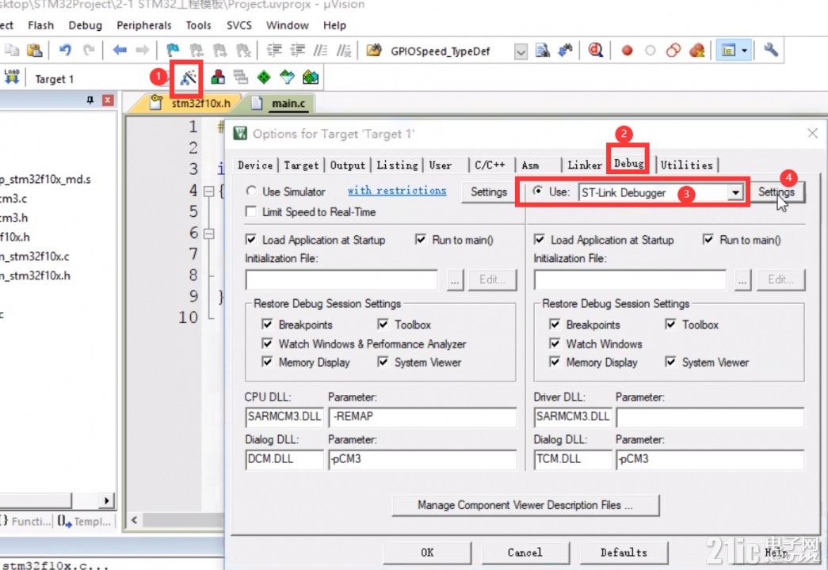
Task: Select the Use ST-Link Debugger radio button
Action: pyautogui.click(x=537, y=191)
